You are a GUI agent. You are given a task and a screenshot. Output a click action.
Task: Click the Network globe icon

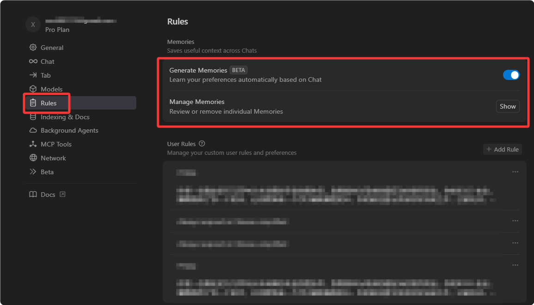pos(33,158)
